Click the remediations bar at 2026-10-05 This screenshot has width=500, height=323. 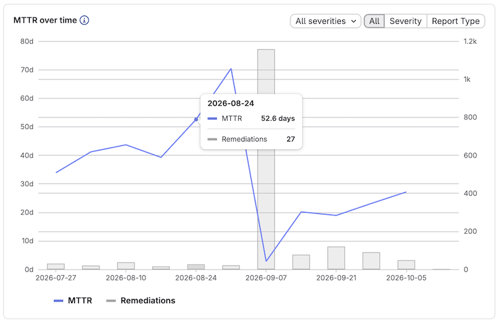coord(406,265)
